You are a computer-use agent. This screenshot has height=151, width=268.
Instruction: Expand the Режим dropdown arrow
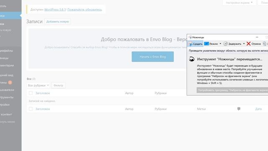pos(220,44)
